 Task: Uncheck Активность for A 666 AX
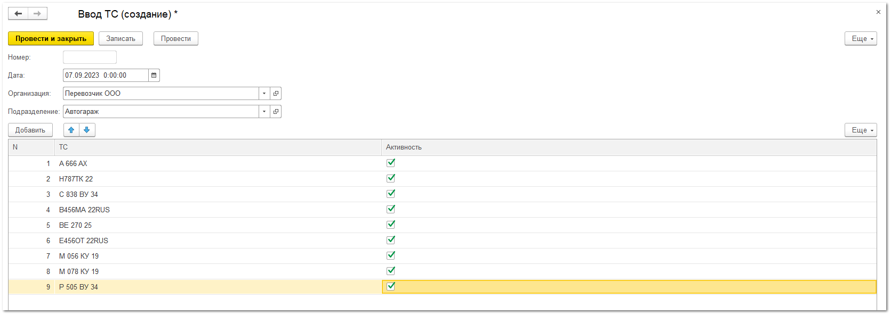pos(391,163)
